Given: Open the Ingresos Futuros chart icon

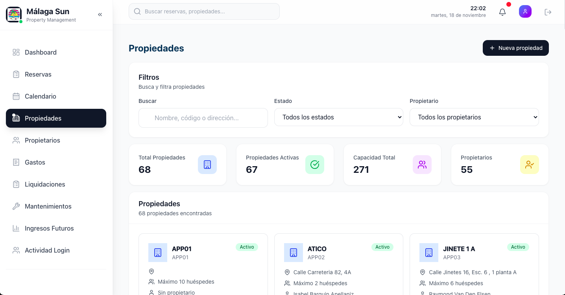Looking at the screenshot, I should 16,228.
